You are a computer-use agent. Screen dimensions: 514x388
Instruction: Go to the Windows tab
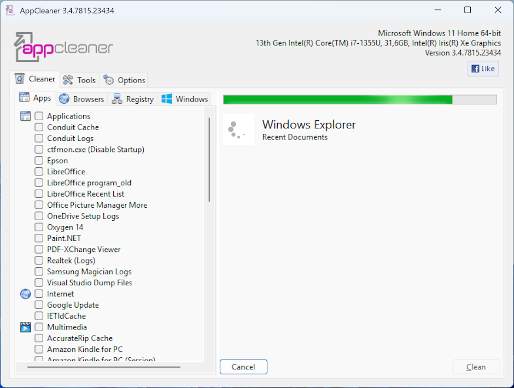coord(185,99)
